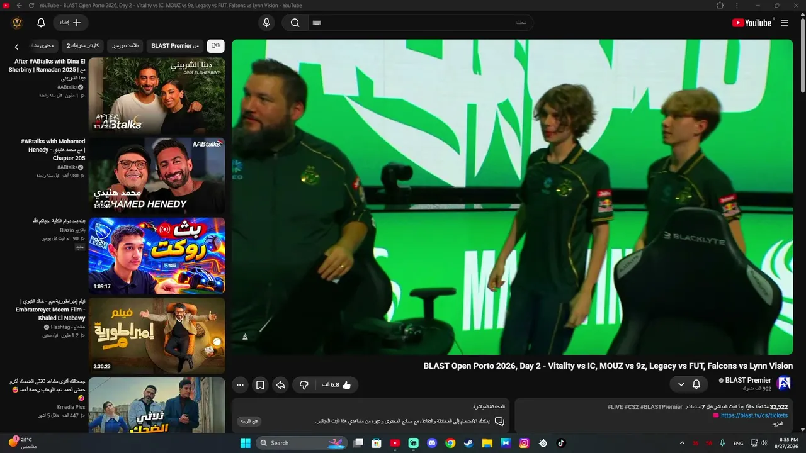806x453 pixels.
Task: Click the 'After #ABtalks with Dina El Sherbiny' title
Action: [47, 70]
